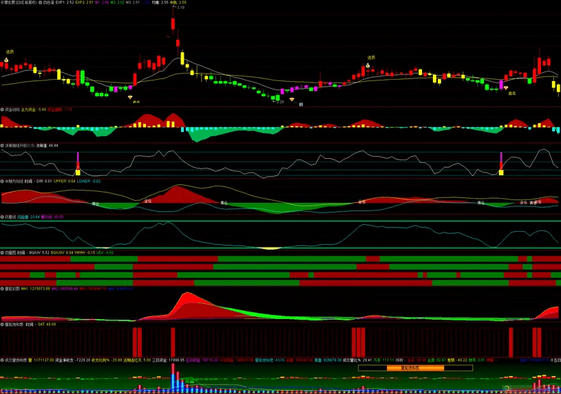Click the 资金净收支 -7229.28 value

click(73, 360)
